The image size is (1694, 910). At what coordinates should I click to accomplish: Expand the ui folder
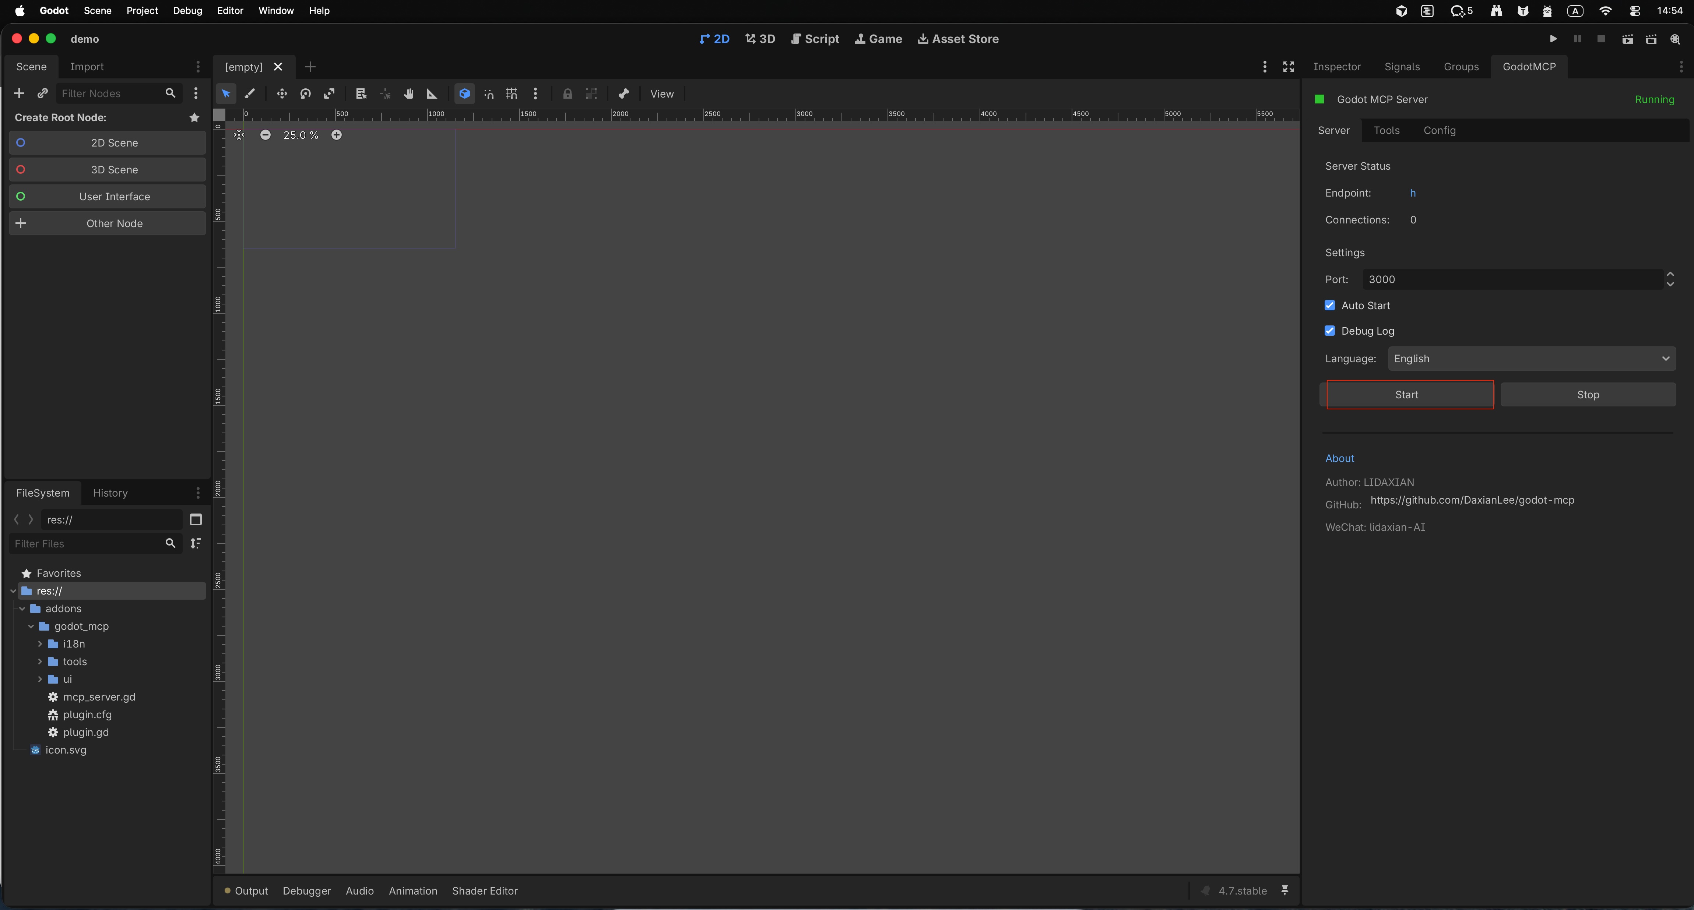[40, 679]
